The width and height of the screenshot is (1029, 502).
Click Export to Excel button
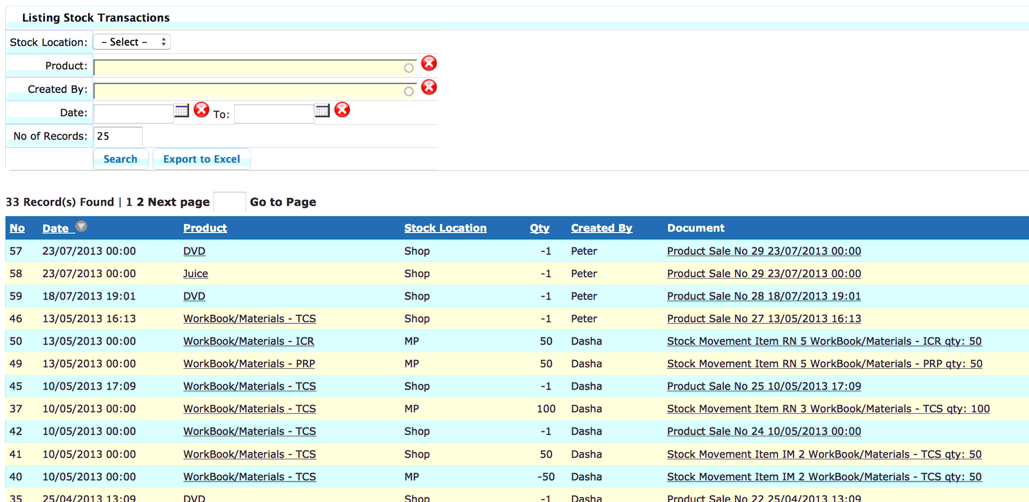(x=201, y=159)
